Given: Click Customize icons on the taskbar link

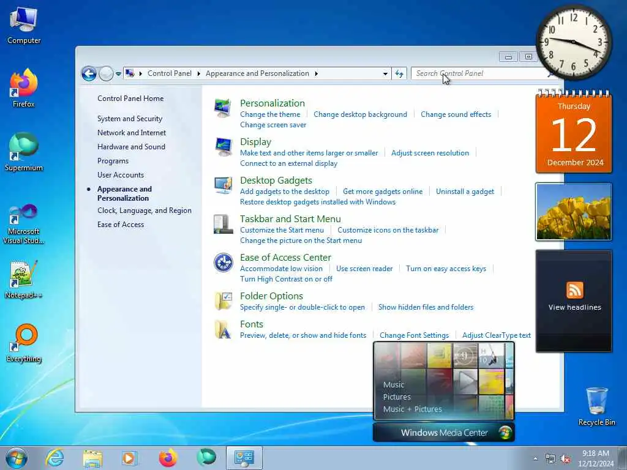Looking at the screenshot, I should click(x=388, y=230).
